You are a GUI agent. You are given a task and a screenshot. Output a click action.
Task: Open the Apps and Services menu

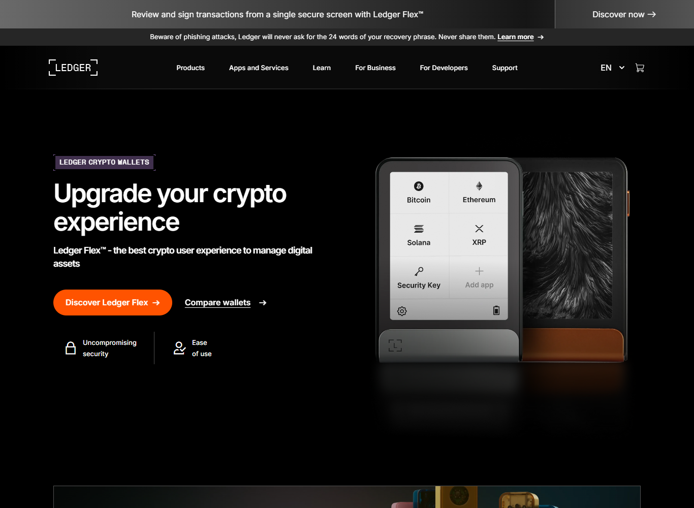click(x=259, y=68)
